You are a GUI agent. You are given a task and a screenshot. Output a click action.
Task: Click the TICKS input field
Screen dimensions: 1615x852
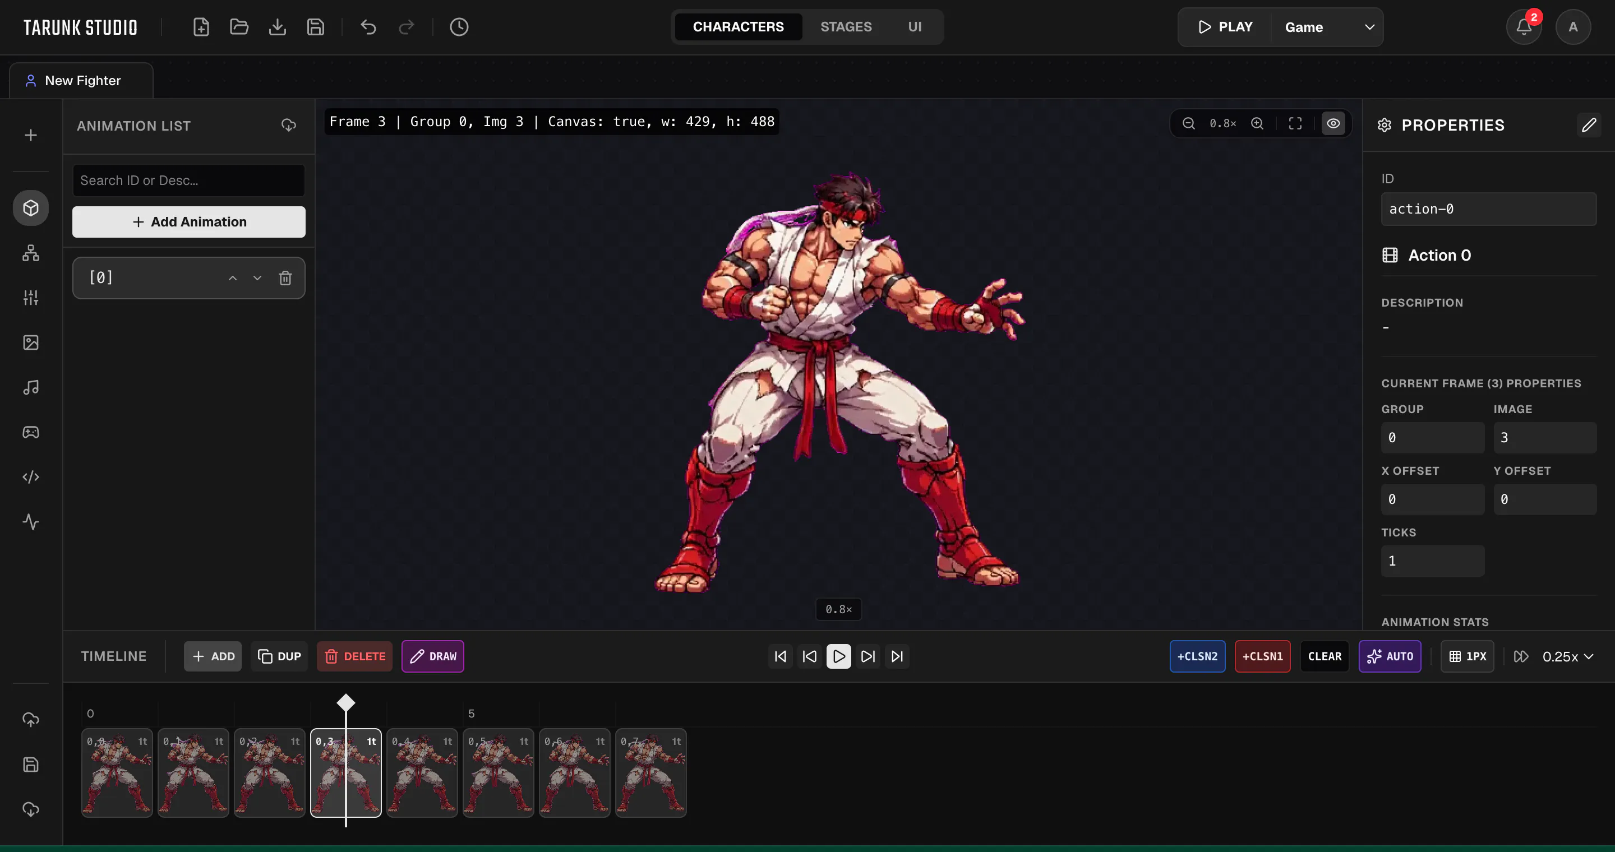point(1433,561)
